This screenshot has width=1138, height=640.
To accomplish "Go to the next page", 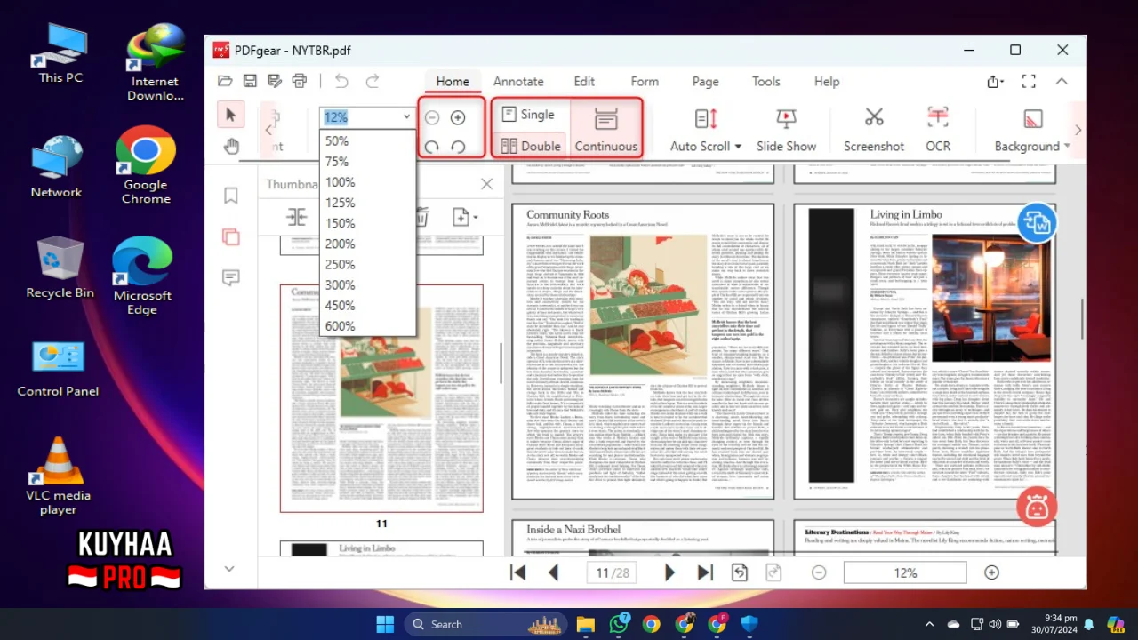I will (670, 573).
